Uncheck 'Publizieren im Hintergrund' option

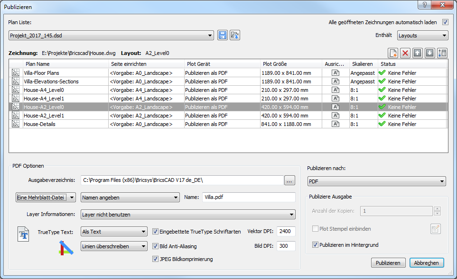pos(315,245)
